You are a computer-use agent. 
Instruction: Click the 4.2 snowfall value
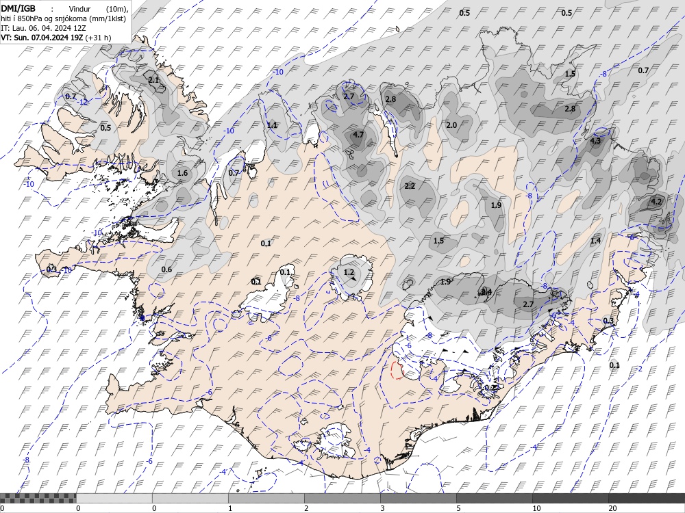point(656,202)
